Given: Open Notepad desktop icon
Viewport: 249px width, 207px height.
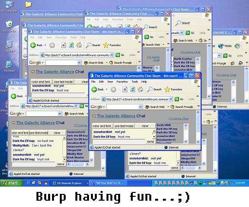Looking at the screenshot, I should pos(9,67).
